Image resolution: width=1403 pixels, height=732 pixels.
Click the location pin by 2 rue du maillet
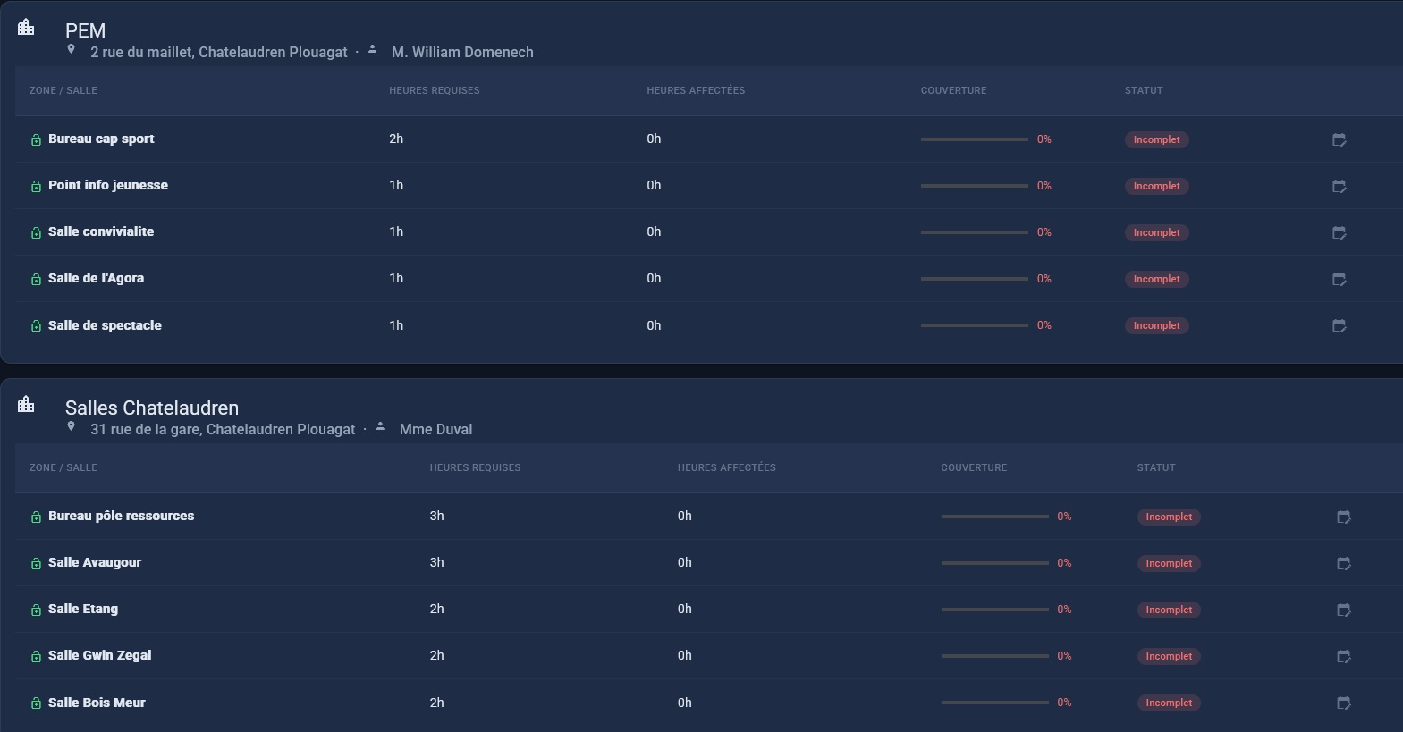click(x=72, y=50)
